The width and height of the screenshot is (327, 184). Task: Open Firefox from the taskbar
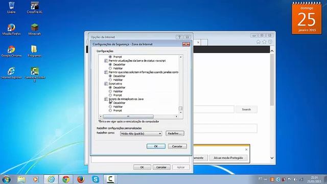tap(81, 179)
